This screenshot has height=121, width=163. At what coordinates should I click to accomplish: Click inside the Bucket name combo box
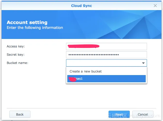[107, 63]
